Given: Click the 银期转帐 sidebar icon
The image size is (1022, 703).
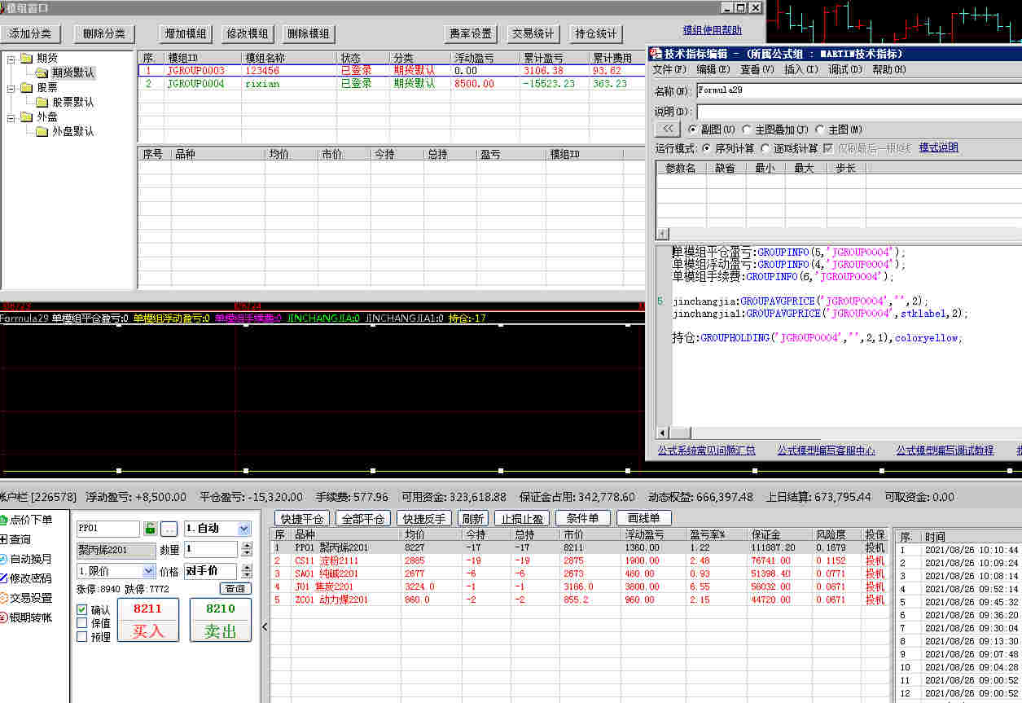Looking at the screenshot, I should click(3, 617).
